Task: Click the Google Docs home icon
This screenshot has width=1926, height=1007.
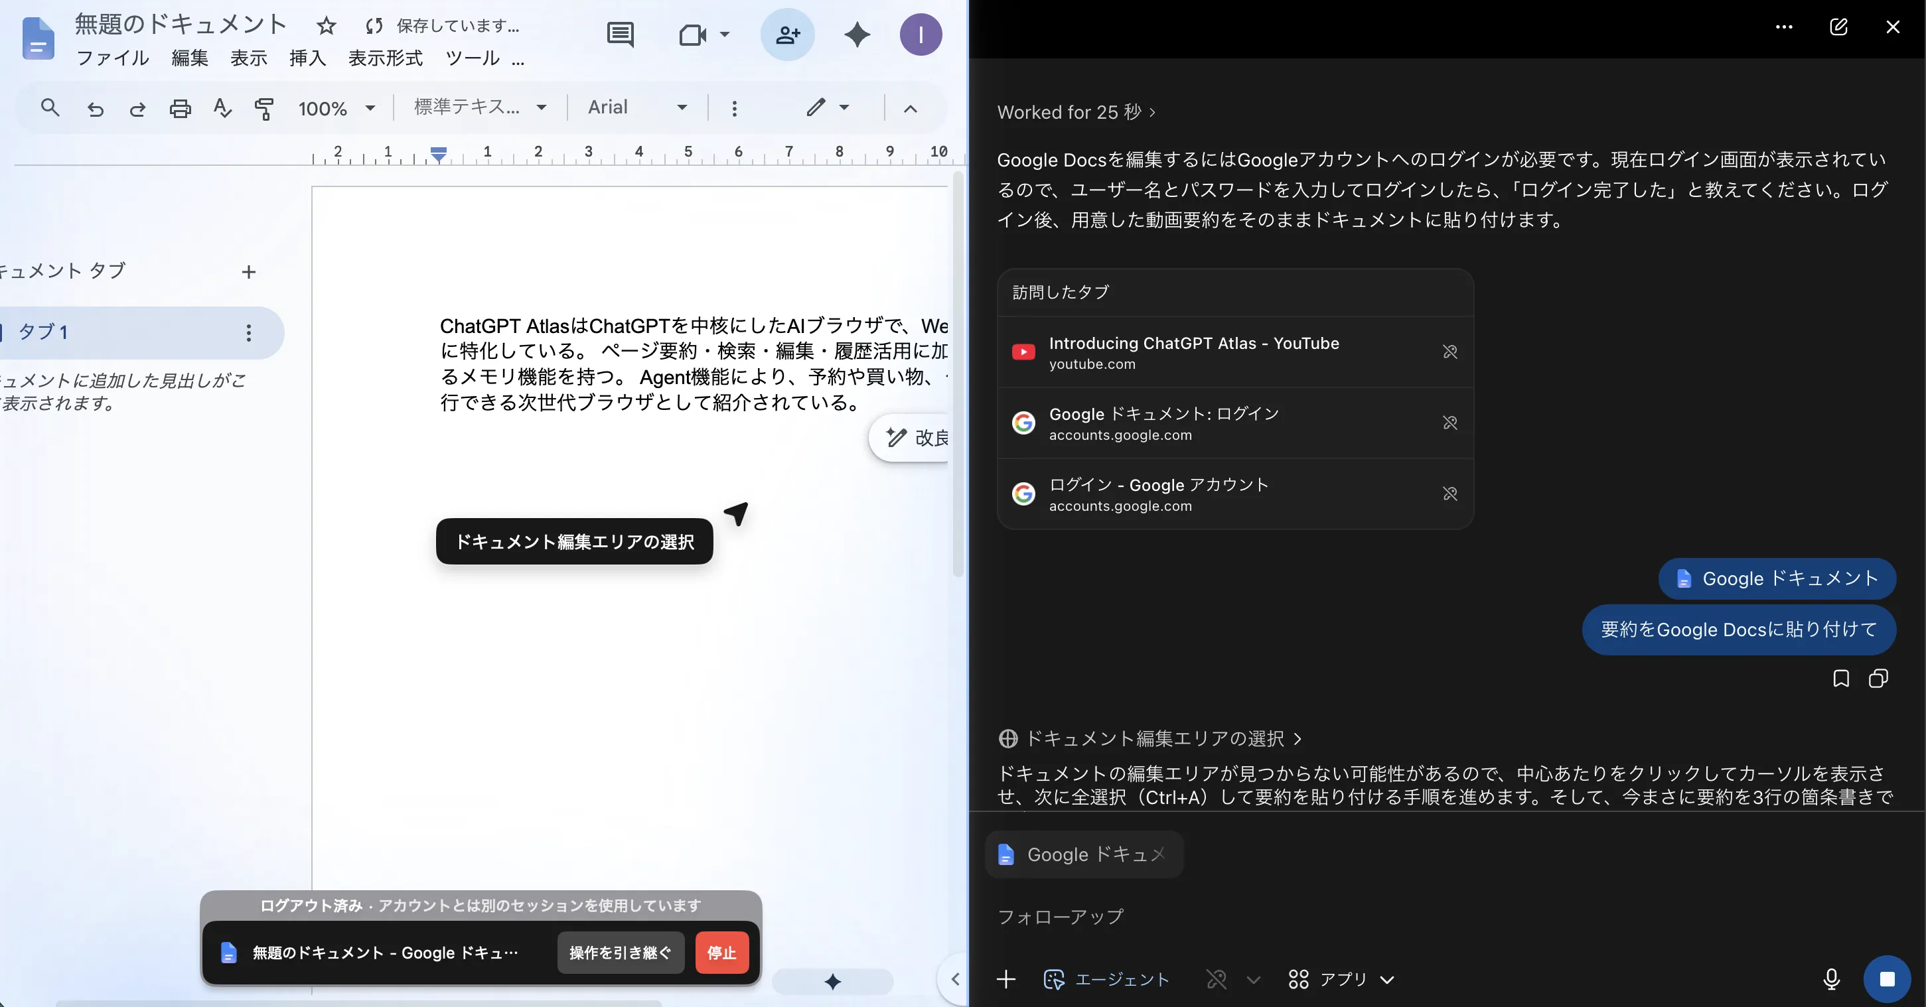Action: coord(38,38)
